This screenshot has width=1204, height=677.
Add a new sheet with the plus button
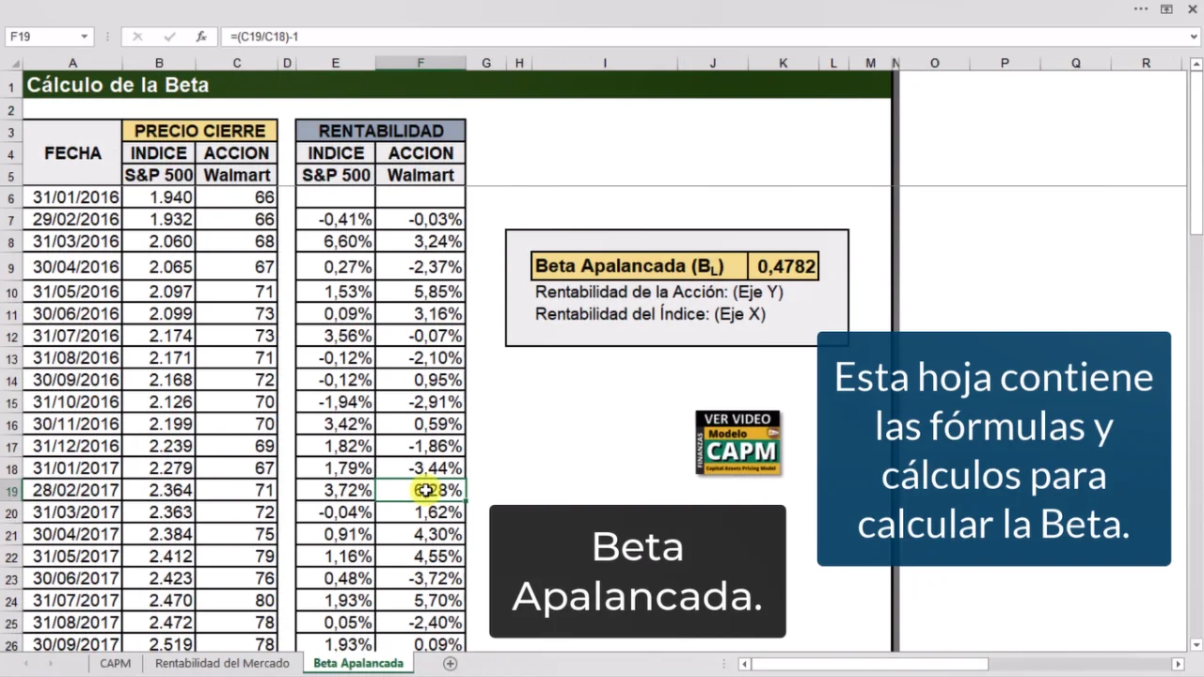point(451,664)
